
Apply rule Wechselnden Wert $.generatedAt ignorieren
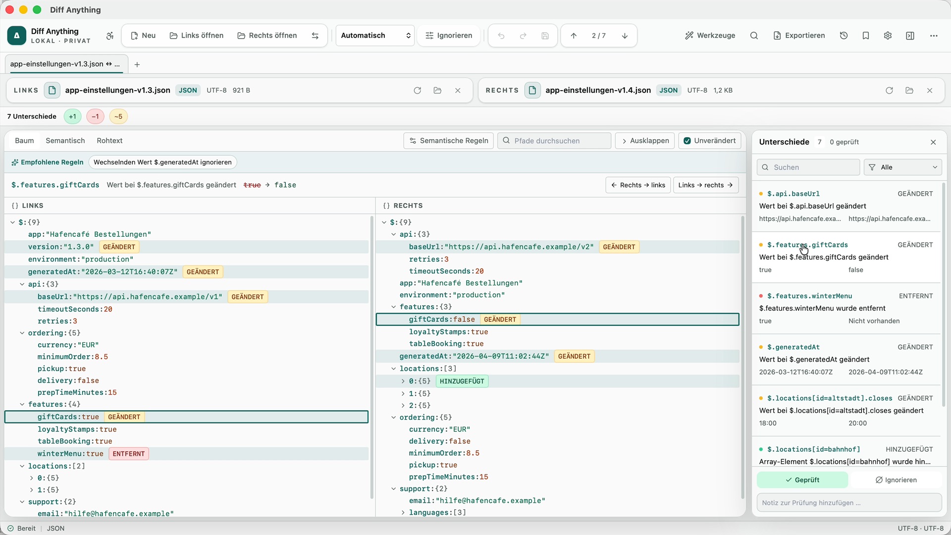[x=162, y=162]
